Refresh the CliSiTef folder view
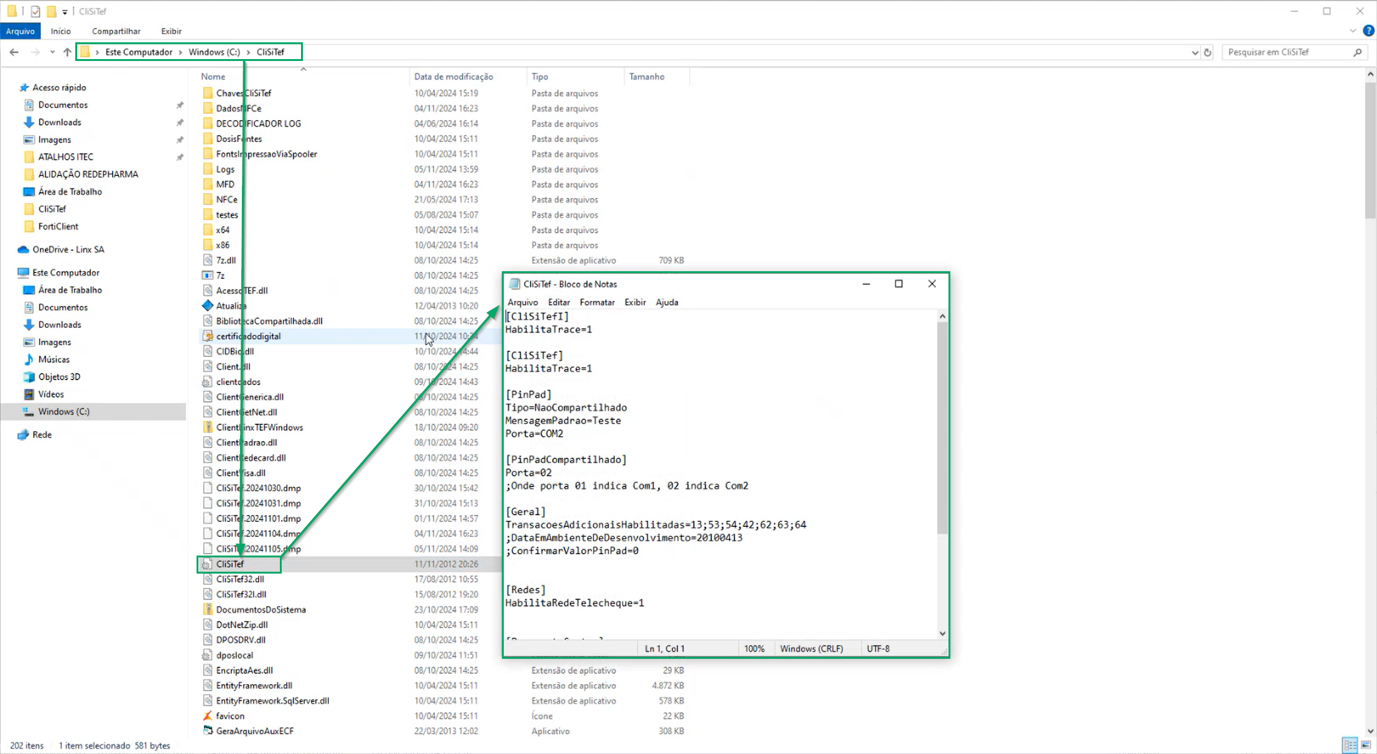The image size is (1377, 754). pos(1208,52)
